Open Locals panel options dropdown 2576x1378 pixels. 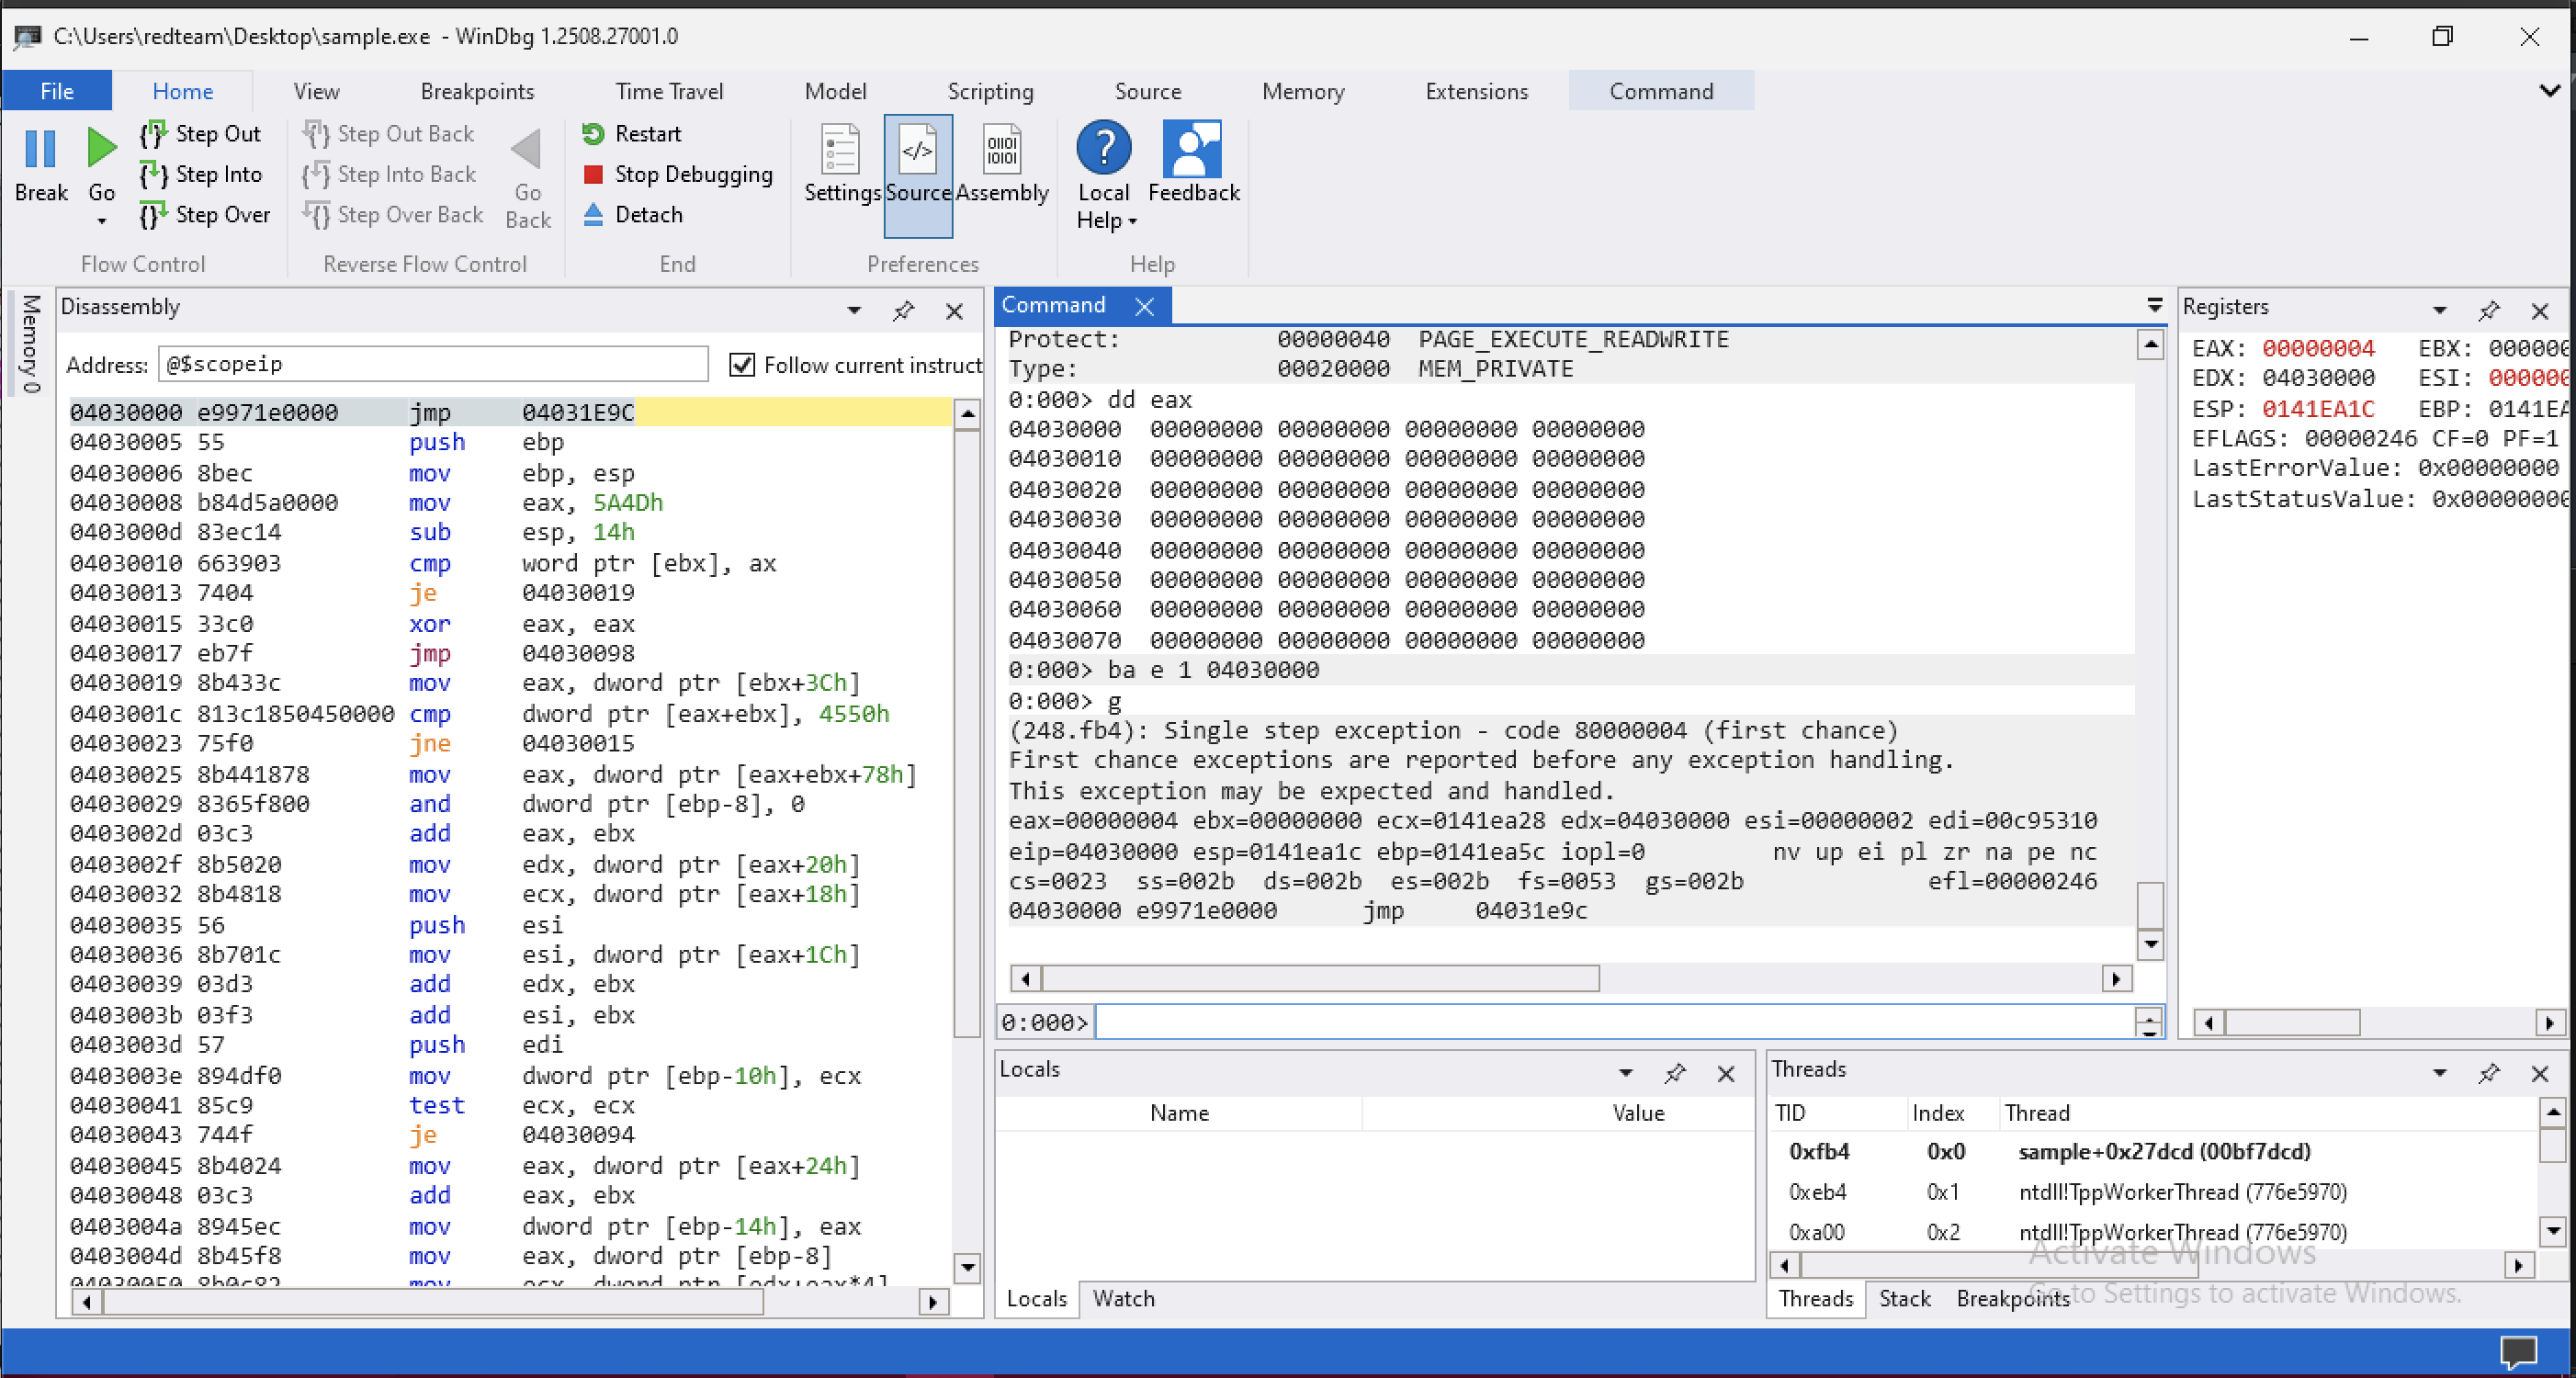tap(1626, 1073)
